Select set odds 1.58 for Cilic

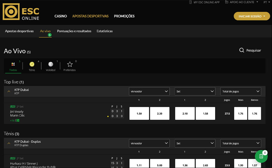[205, 113]
